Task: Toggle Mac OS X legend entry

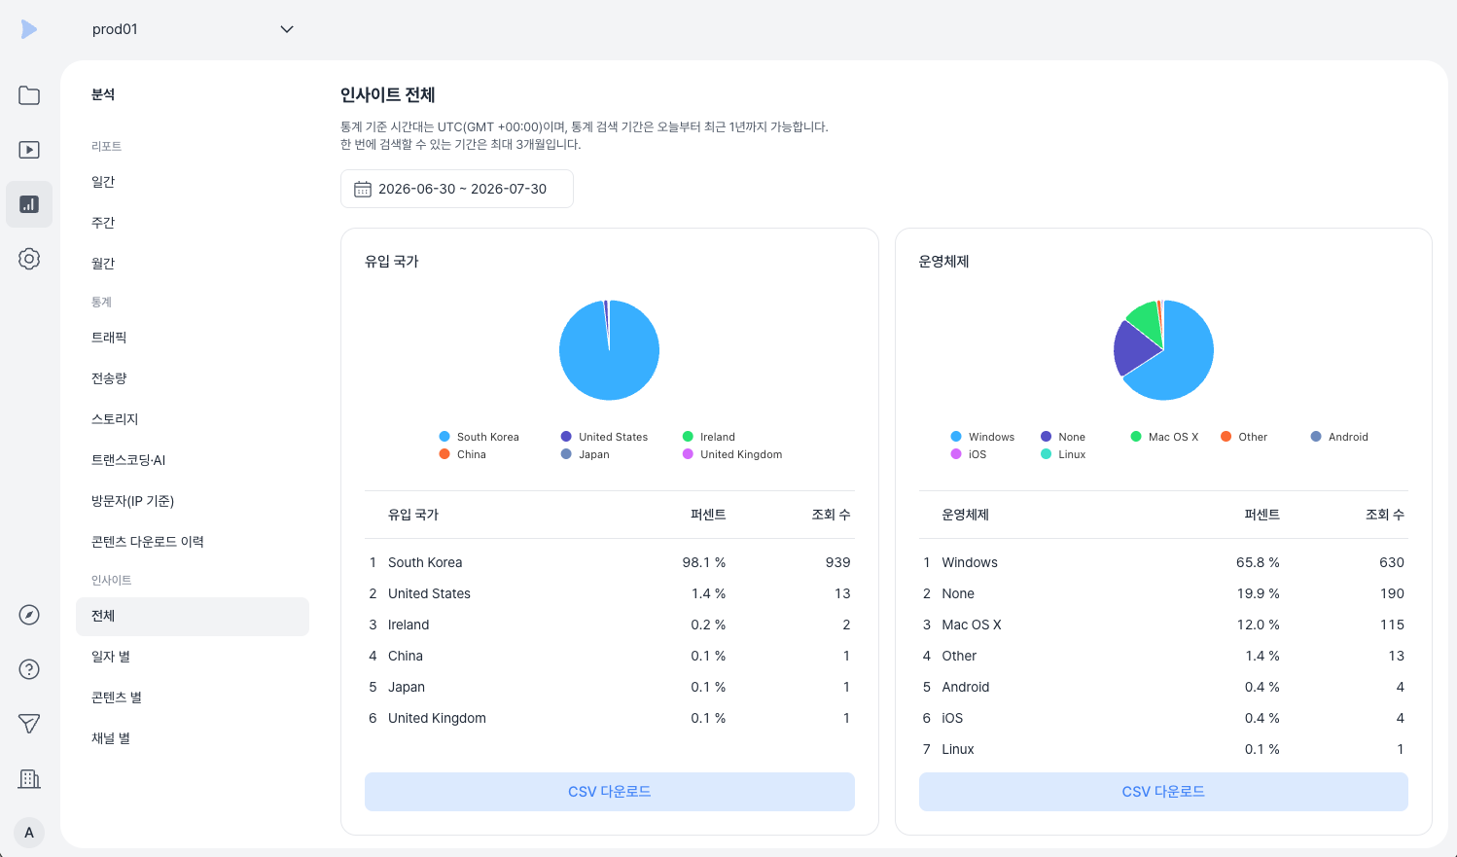Action: pos(1164,437)
